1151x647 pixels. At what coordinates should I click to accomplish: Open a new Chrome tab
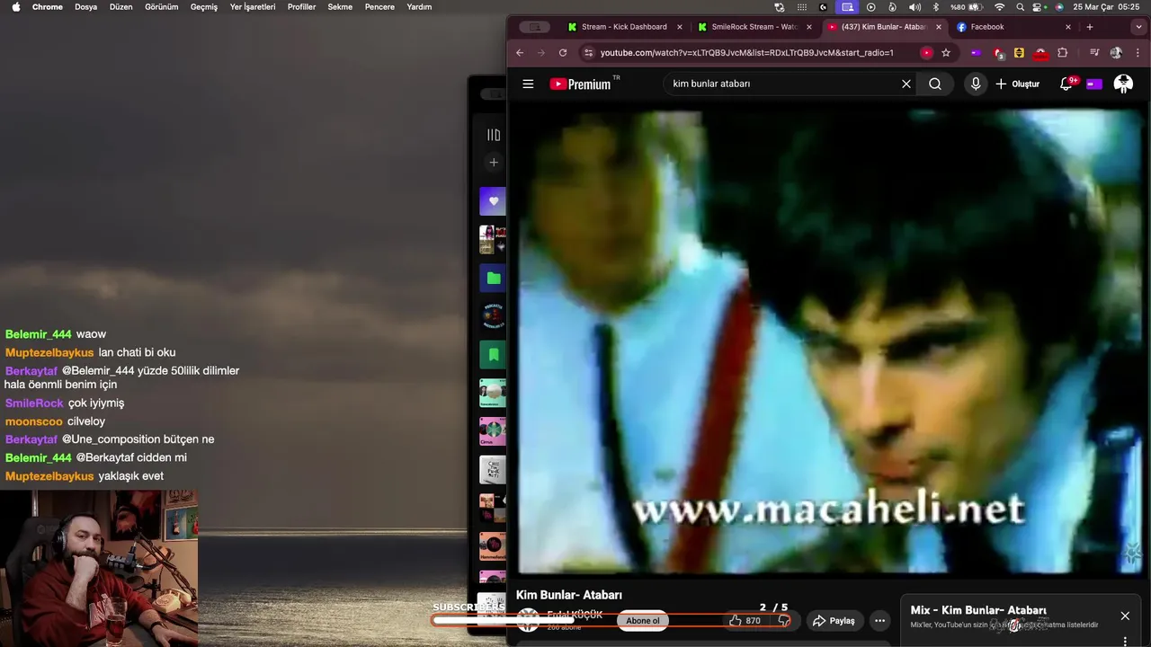click(1090, 27)
